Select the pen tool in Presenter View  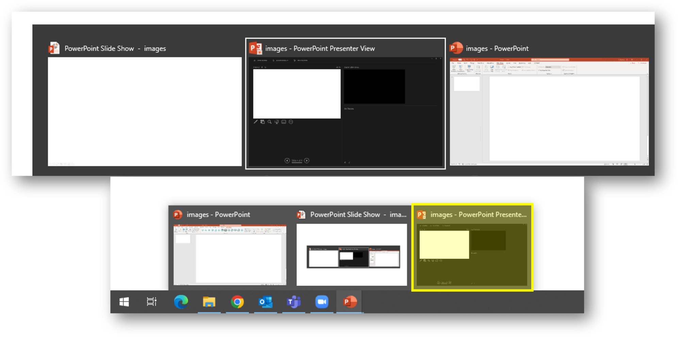[256, 122]
